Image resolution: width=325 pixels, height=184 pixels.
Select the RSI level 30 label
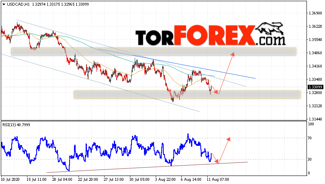310,159
